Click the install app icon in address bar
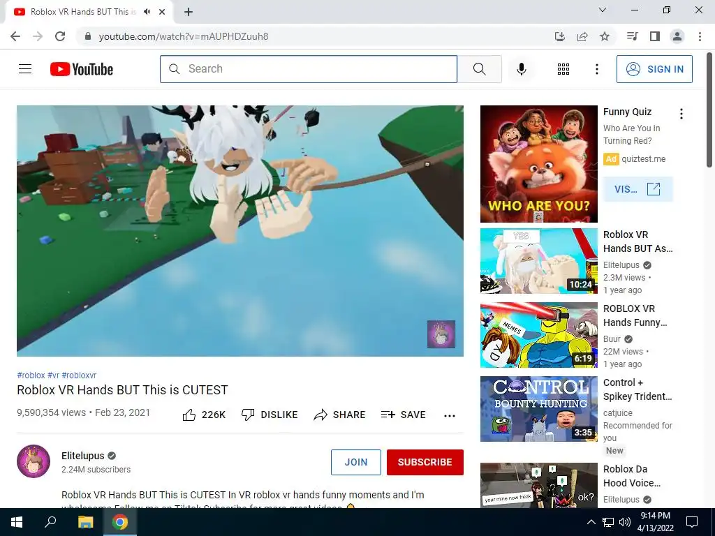Viewport: 715px width, 536px height. 560,36
